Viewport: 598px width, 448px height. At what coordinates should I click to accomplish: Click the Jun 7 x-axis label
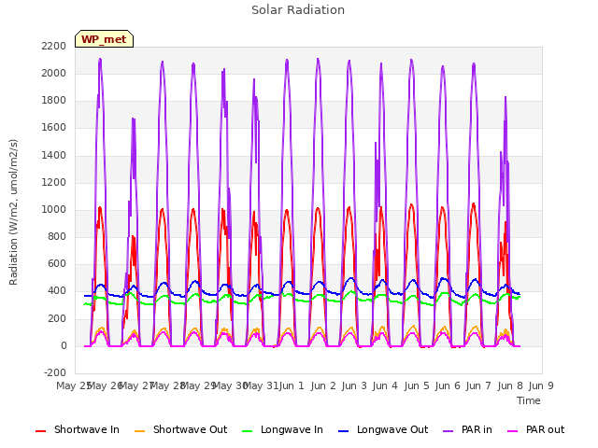478,385
